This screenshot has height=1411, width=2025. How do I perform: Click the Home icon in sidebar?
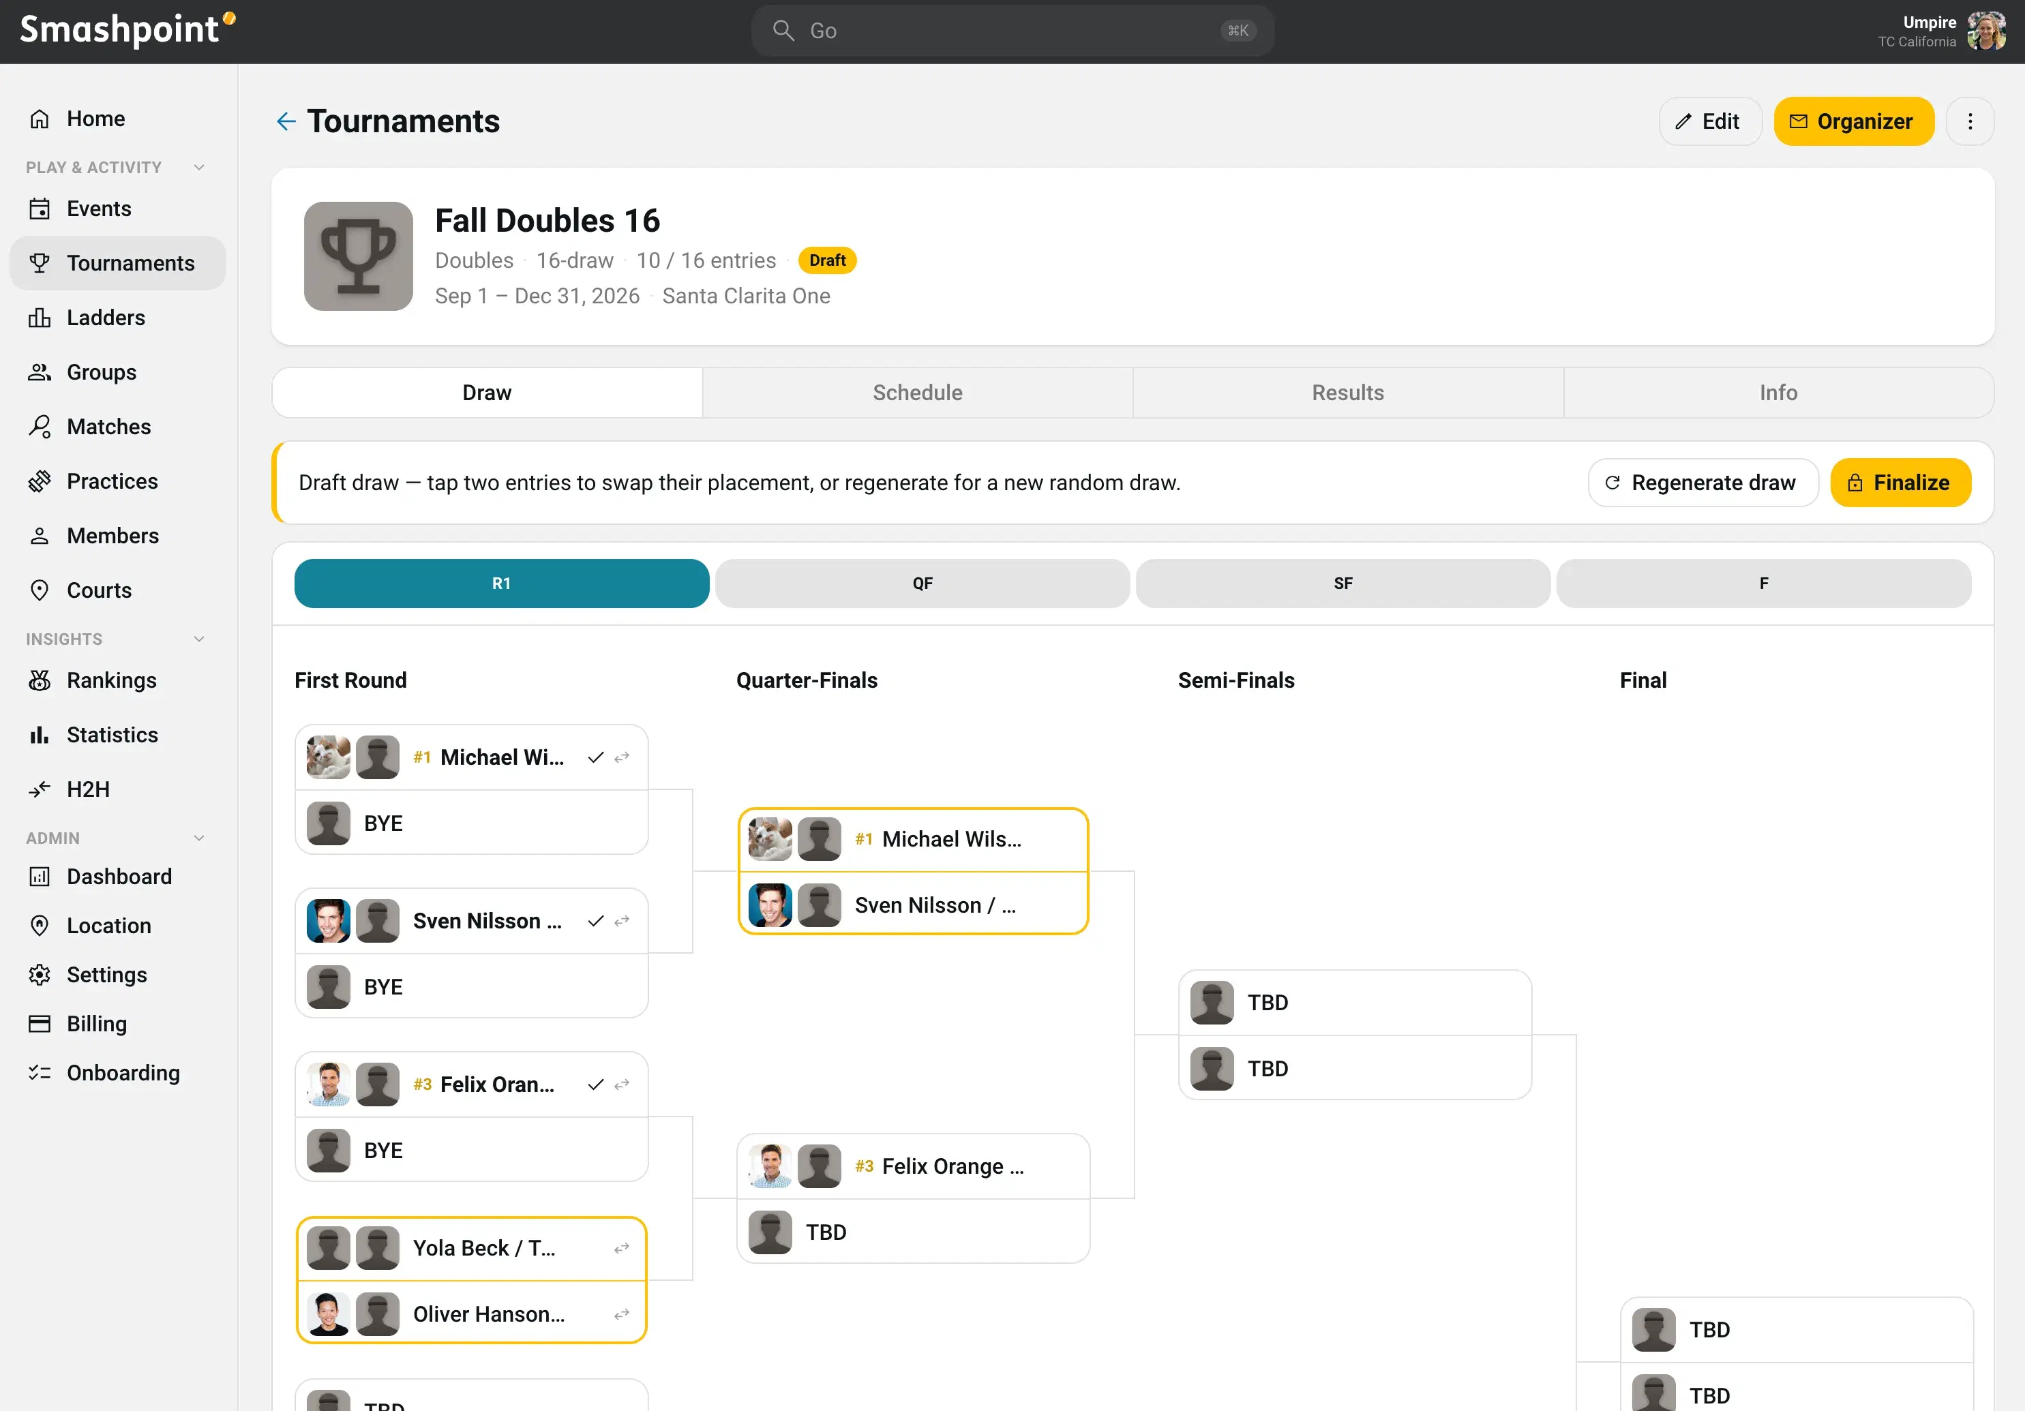[x=40, y=119]
